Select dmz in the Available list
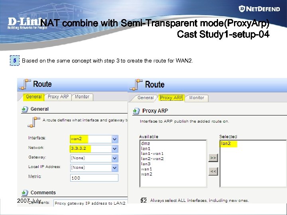 pyautogui.click(x=145, y=143)
